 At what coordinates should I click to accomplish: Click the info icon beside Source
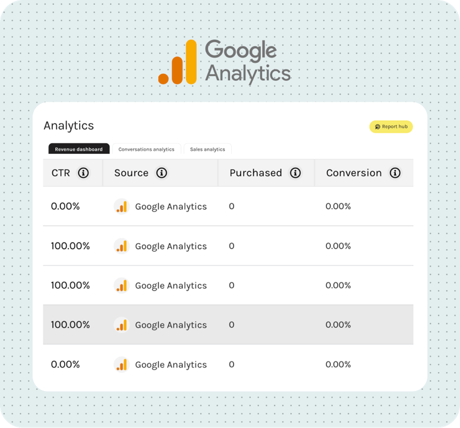[x=162, y=173]
